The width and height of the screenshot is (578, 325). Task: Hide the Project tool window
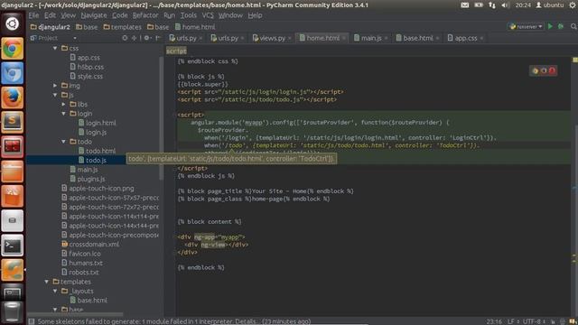[x=158, y=38]
